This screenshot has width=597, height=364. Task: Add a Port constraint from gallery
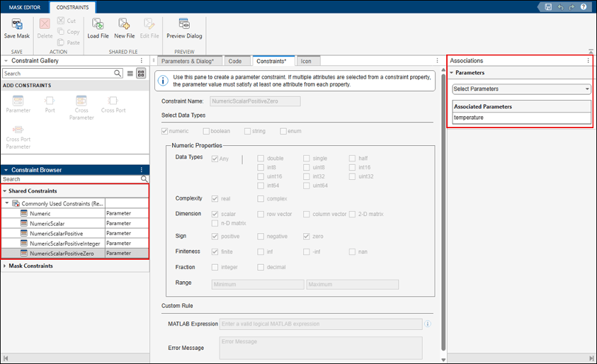click(50, 104)
